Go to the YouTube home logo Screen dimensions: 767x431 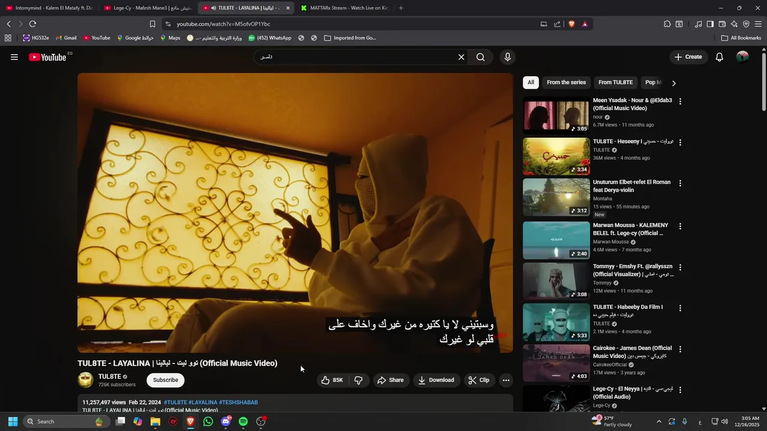(x=47, y=57)
